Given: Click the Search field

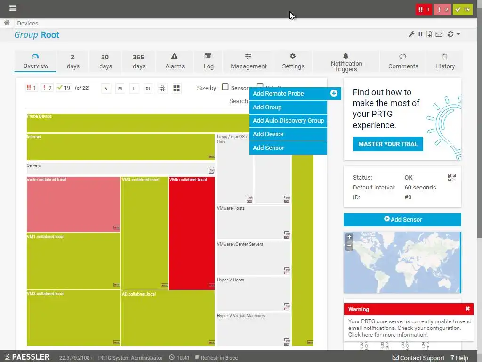Looking at the screenshot, I should tap(239, 101).
